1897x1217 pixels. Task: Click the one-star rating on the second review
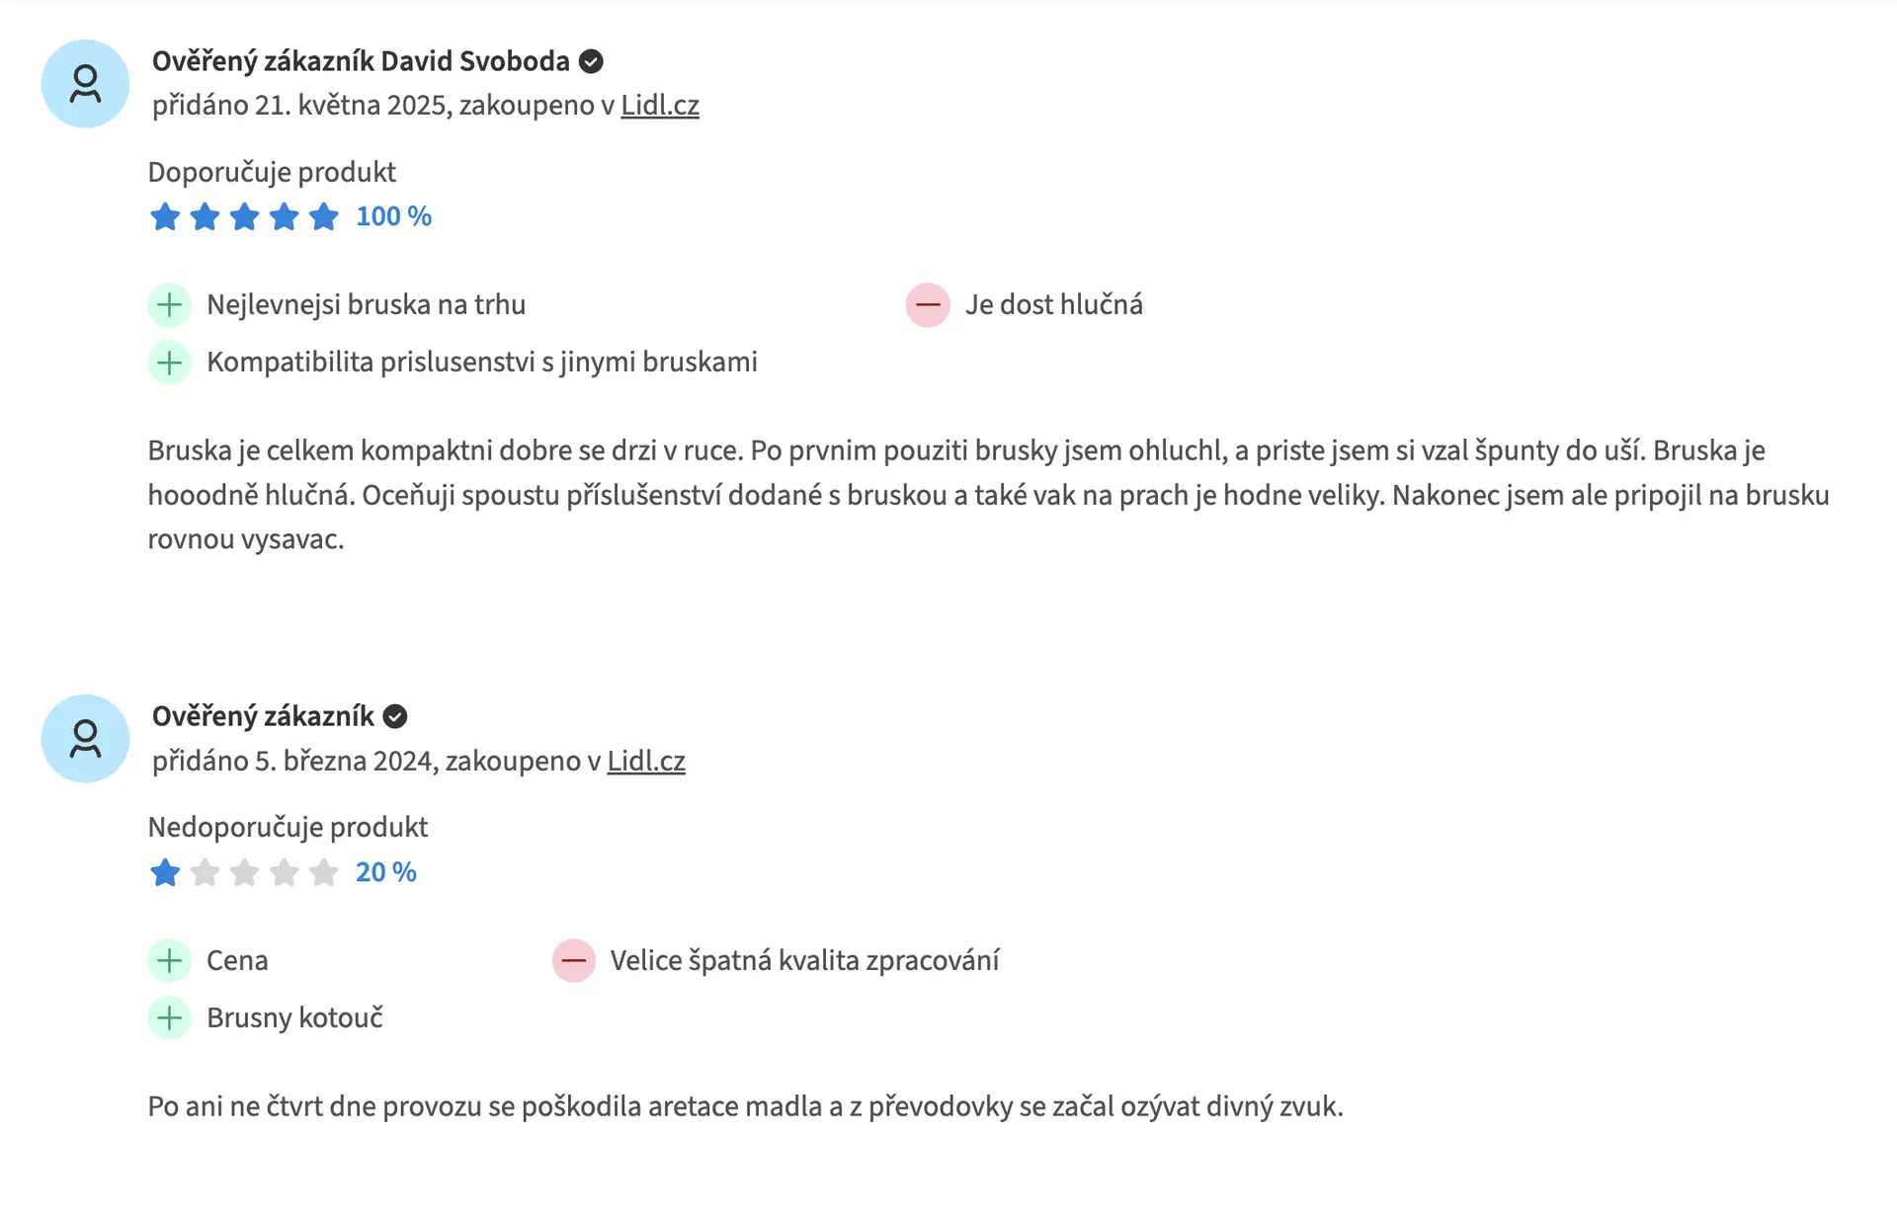click(x=165, y=872)
